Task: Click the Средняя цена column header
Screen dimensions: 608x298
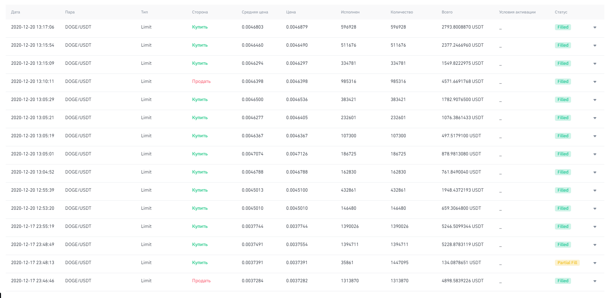Action: (x=255, y=12)
